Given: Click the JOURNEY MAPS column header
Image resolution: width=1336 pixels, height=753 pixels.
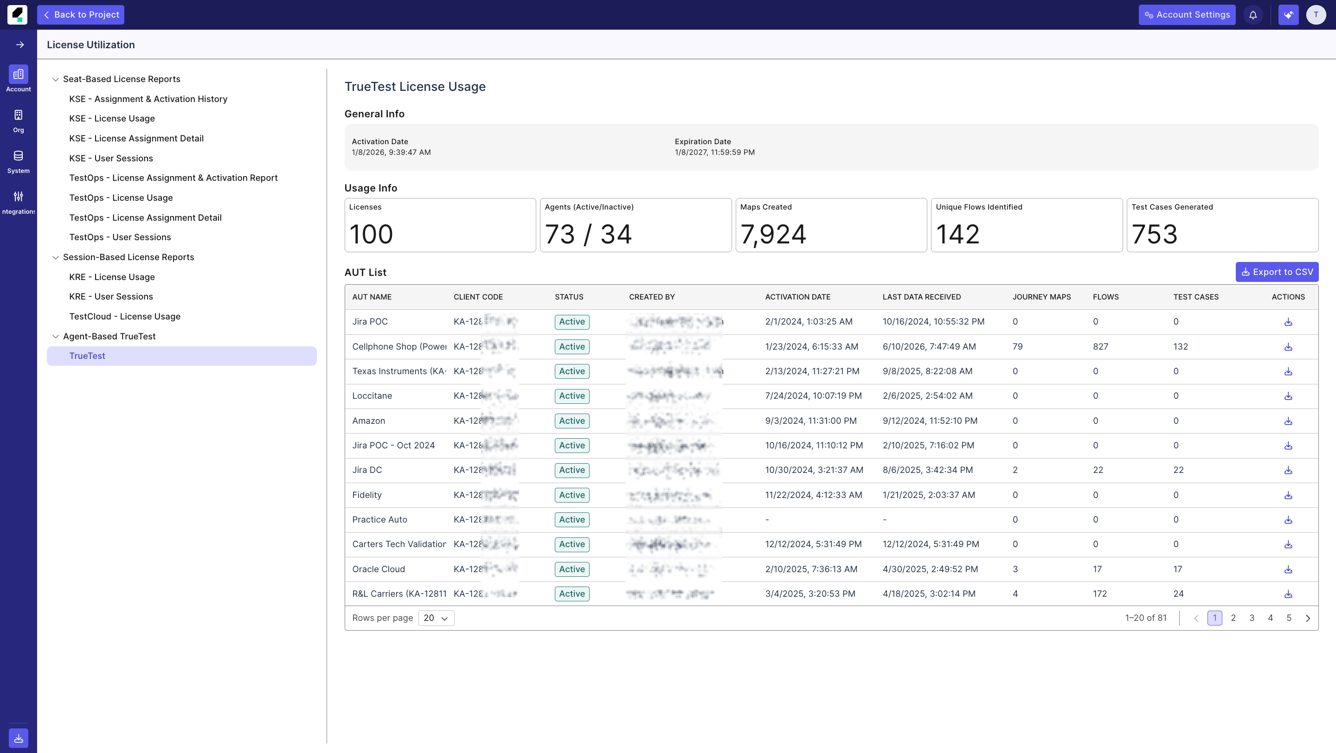Looking at the screenshot, I should pos(1041,297).
